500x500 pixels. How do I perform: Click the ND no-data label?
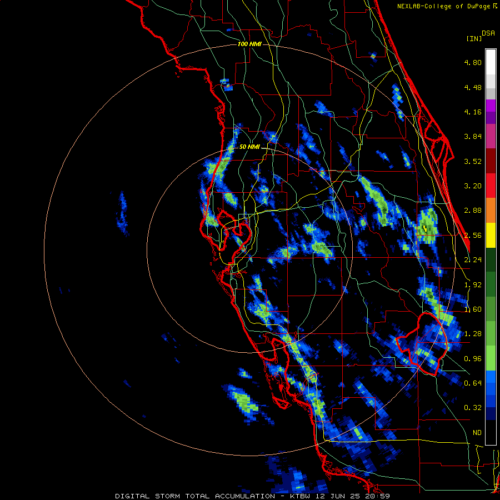[x=477, y=433]
